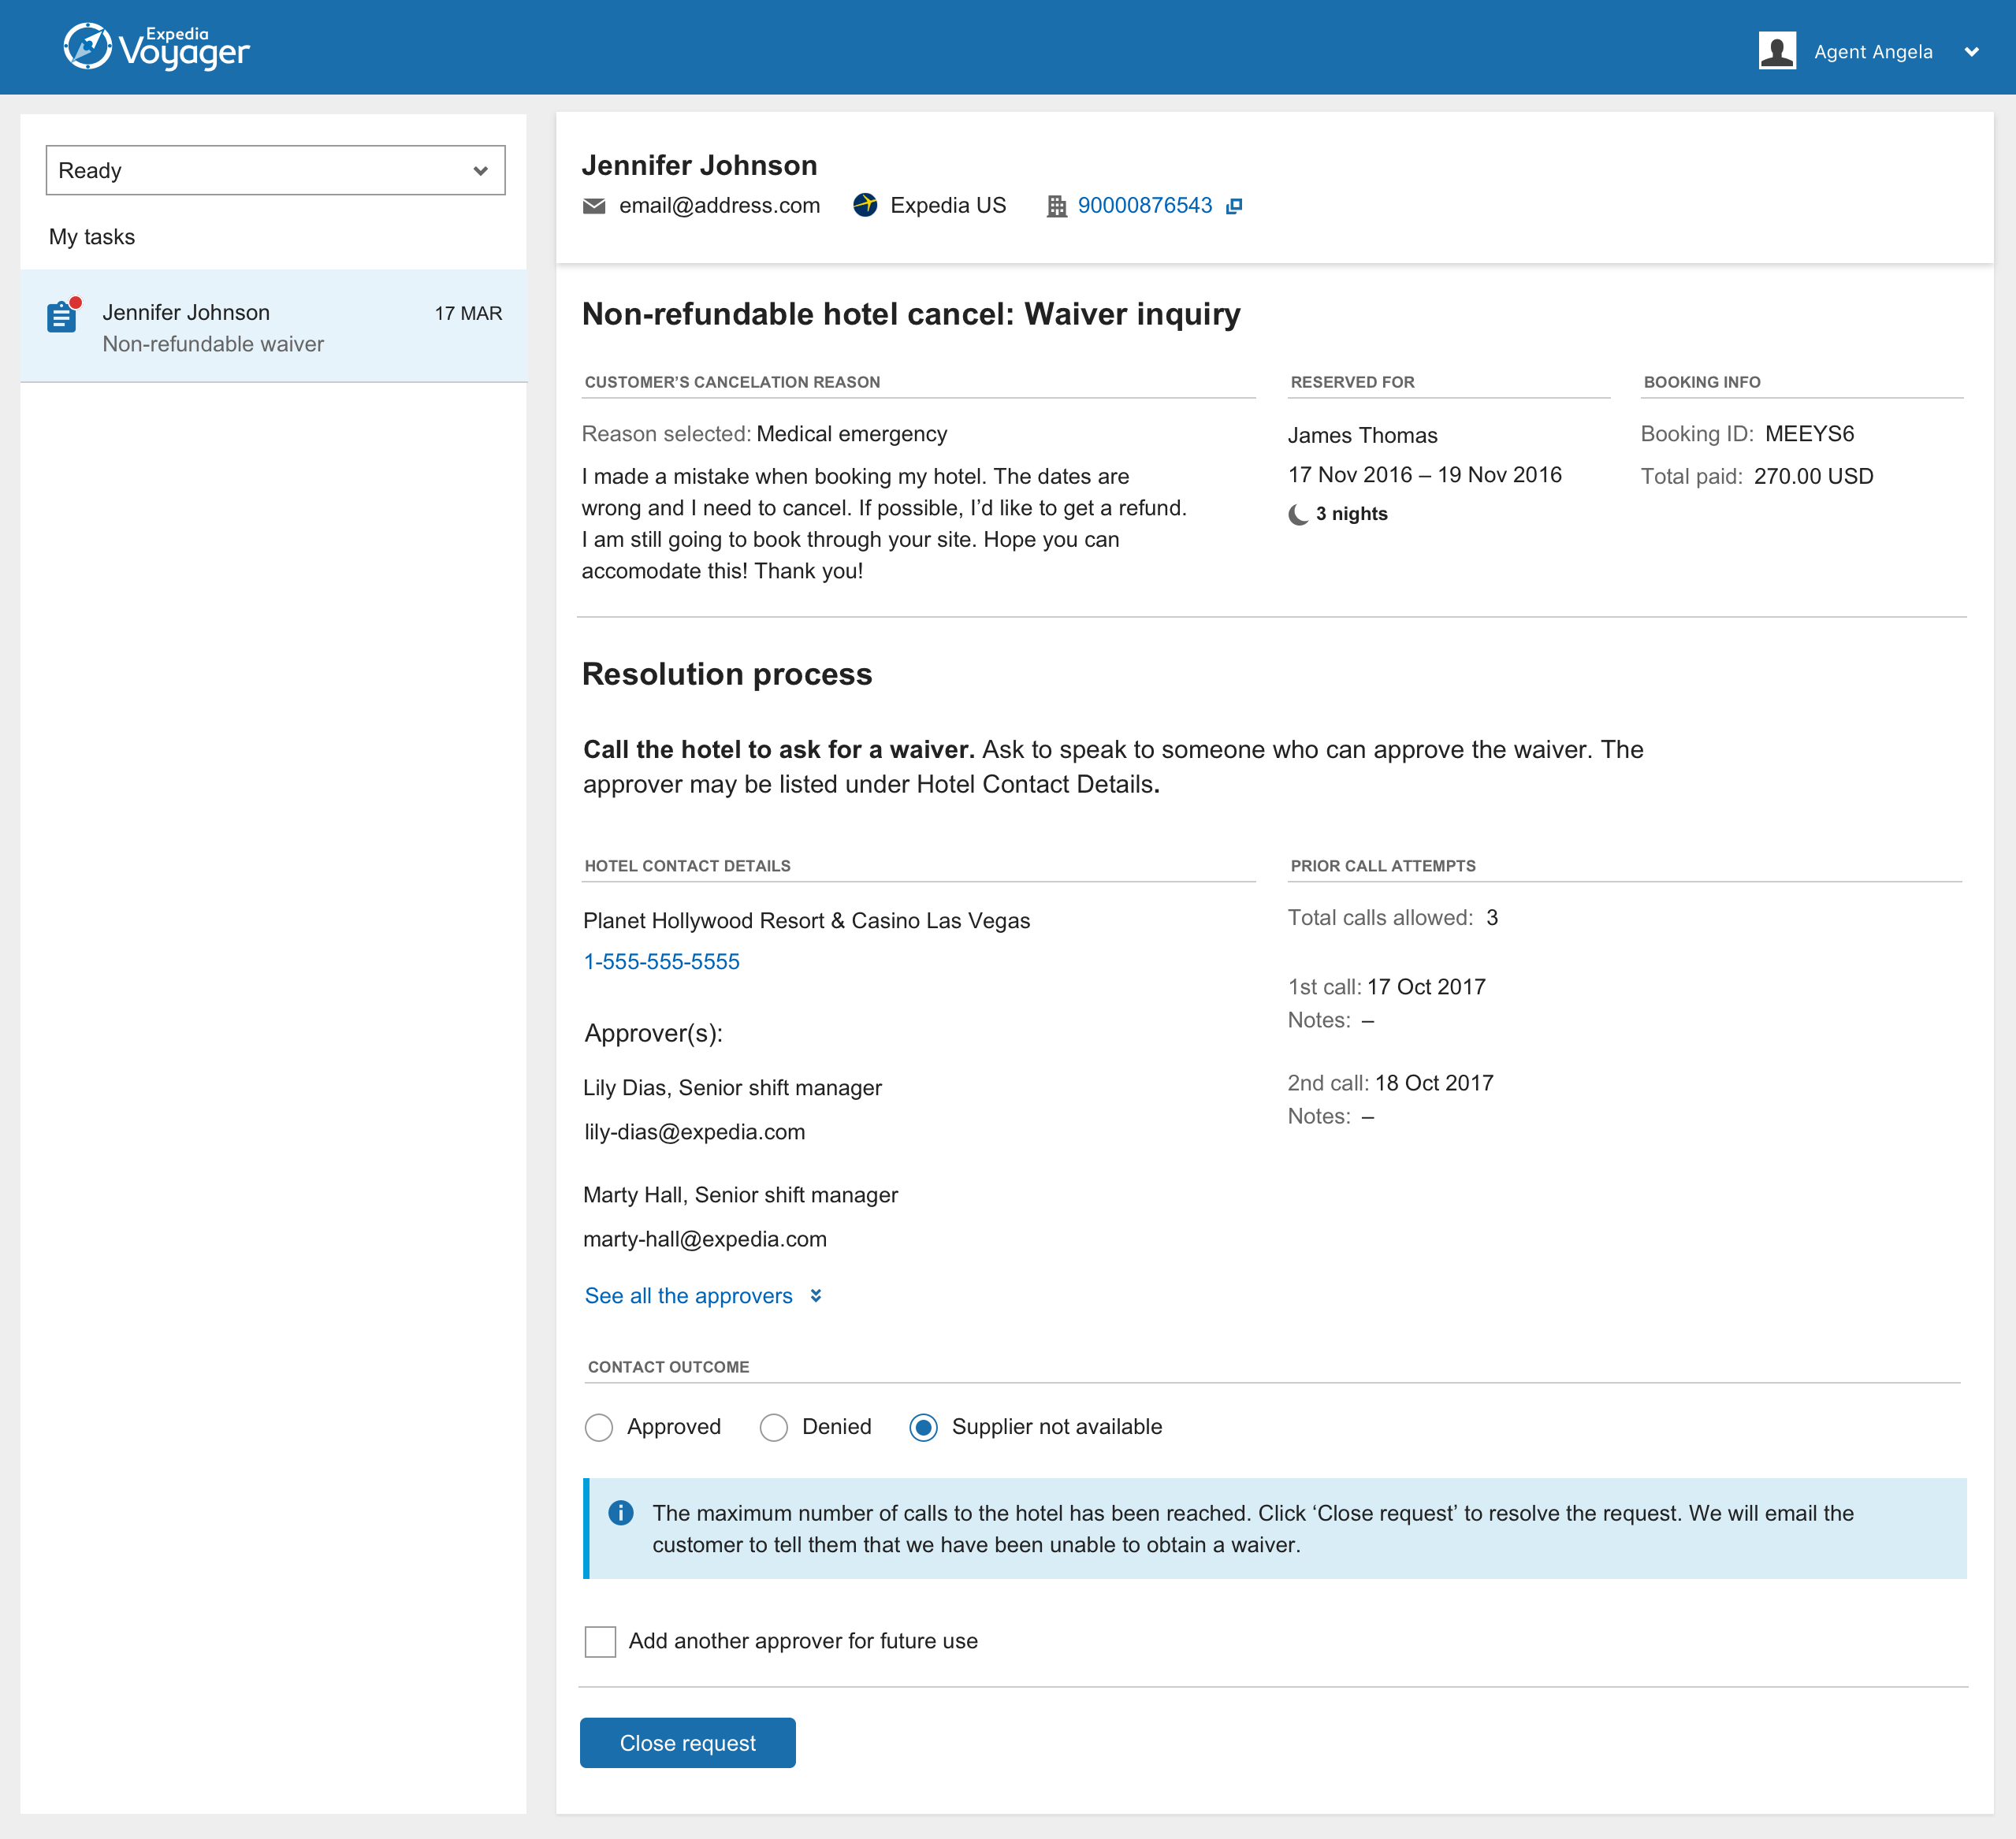This screenshot has width=2016, height=1839.
Task: Click the Expedia Voyager compass logo
Action: [x=88, y=47]
